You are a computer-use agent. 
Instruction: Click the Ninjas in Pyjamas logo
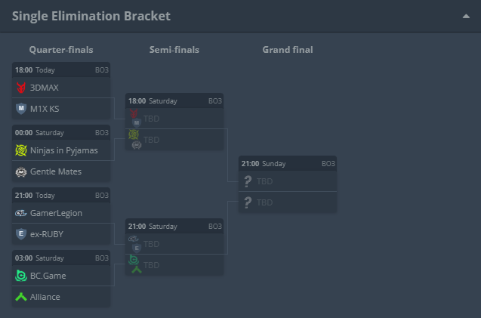click(x=21, y=150)
